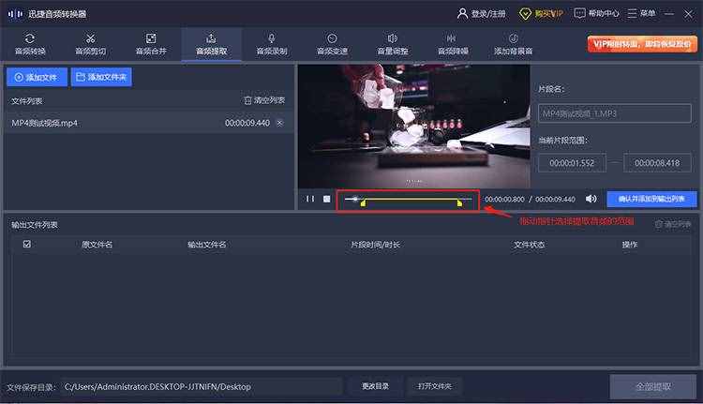Click the 全部提取 extract all button

coord(653,386)
